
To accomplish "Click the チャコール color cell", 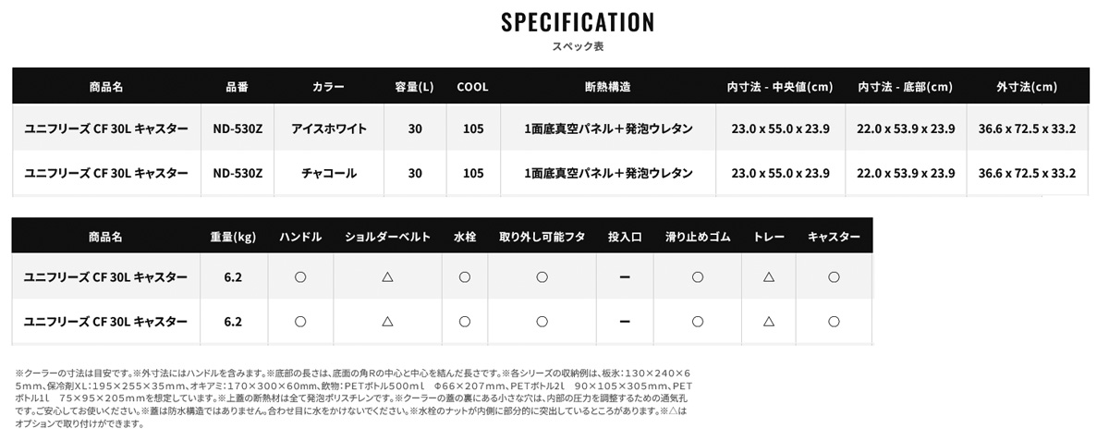I will click(329, 173).
